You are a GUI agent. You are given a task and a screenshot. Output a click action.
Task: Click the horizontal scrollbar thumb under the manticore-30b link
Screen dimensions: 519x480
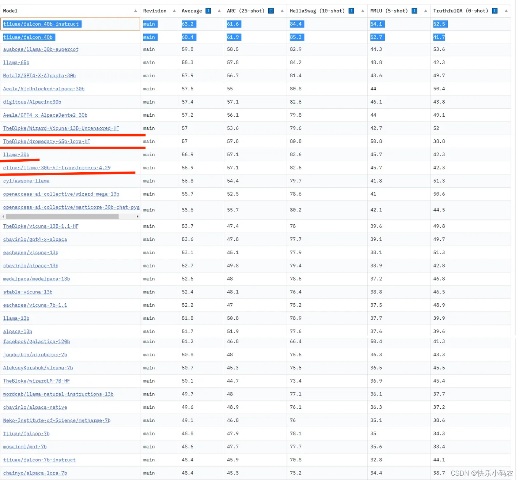pos(62,217)
